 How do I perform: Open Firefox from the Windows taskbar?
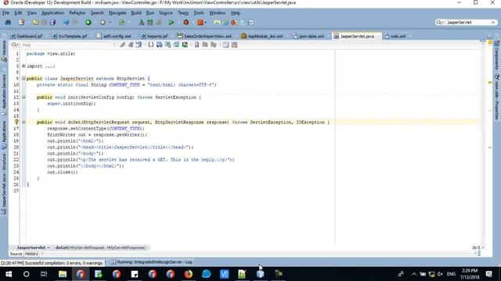coord(189,274)
